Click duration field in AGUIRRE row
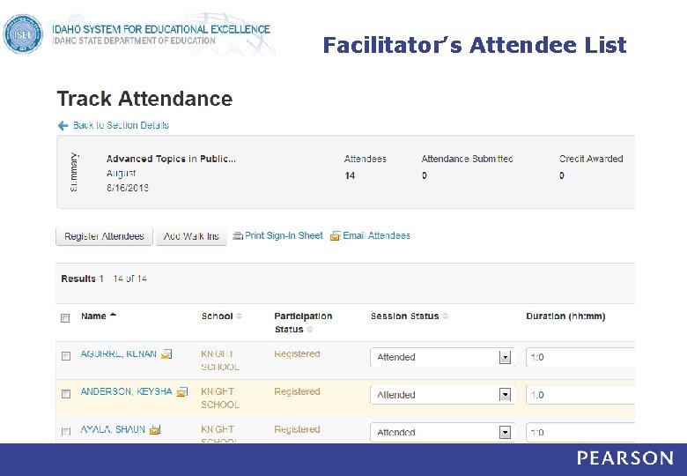The image size is (687, 476). (580, 357)
